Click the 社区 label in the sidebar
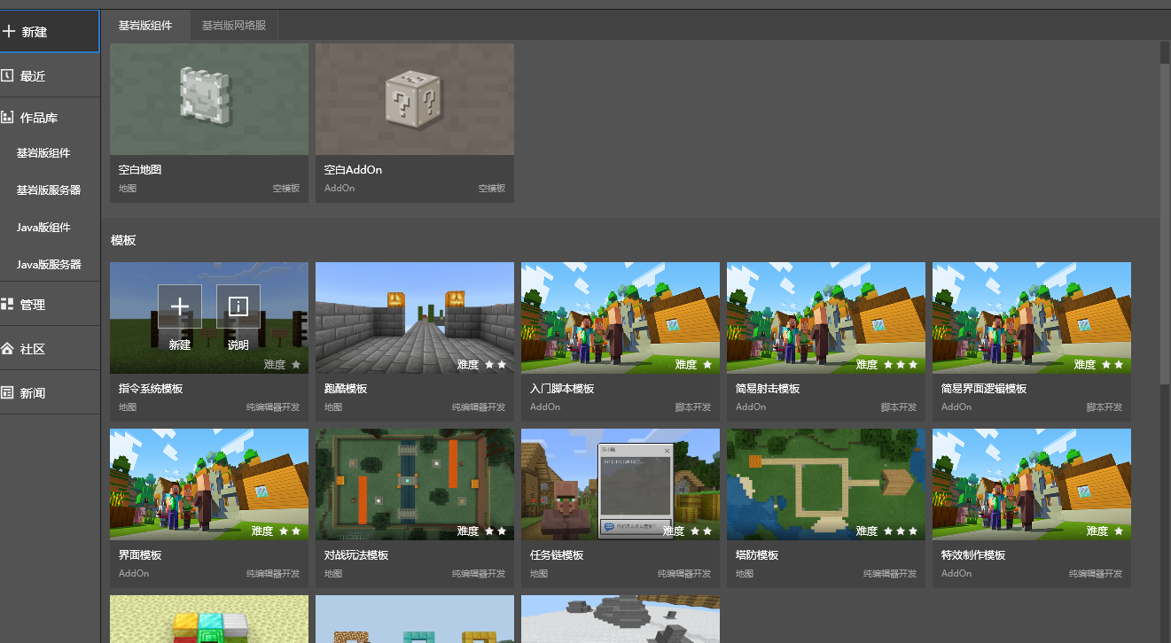This screenshot has width=1171, height=643. (33, 349)
